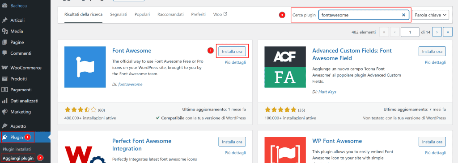The image size is (458, 163).
Task: Click the Media library icon
Action: pyautogui.click(x=4, y=32)
